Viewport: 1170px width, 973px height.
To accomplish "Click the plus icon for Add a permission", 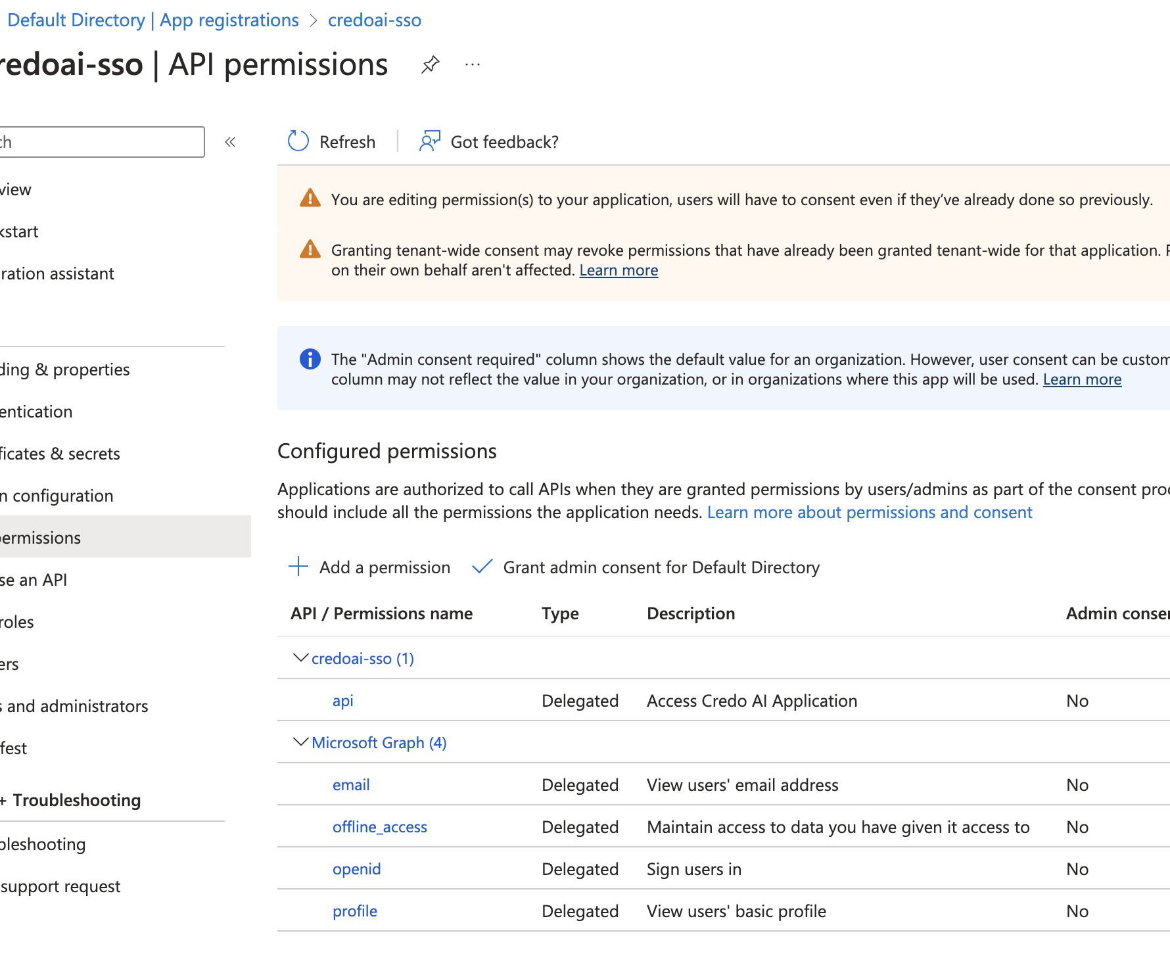I will pyautogui.click(x=298, y=567).
